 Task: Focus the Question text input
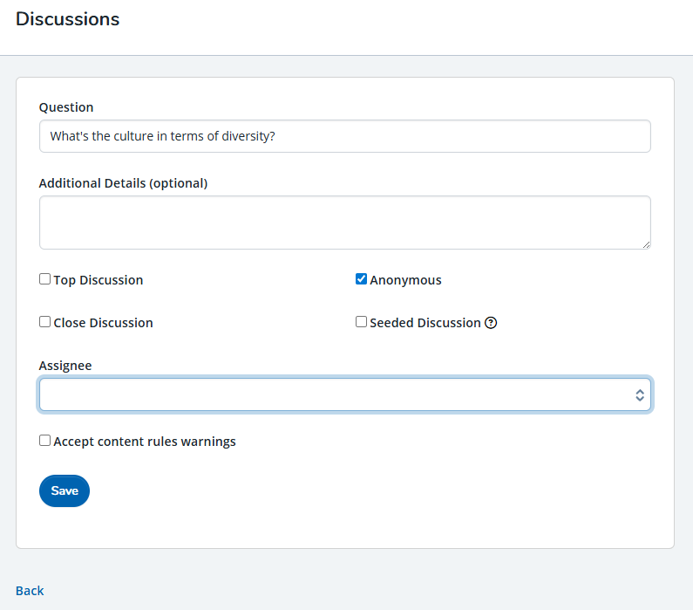coord(344,136)
